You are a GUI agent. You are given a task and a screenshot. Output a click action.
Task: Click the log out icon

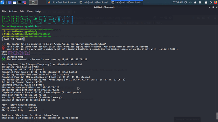point(211,2)
